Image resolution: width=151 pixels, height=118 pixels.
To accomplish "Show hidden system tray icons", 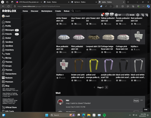I will (130, 115).
